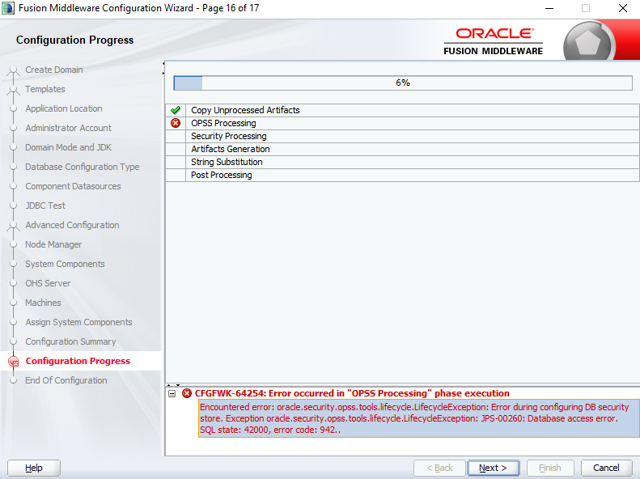Click the split-pane collapse arrows above the error panel
This screenshot has width=640, height=479.
[x=173, y=385]
